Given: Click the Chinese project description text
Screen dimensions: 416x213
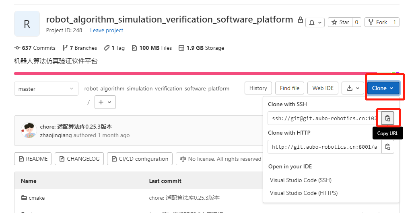Looking at the screenshot, I should pos(56,61).
